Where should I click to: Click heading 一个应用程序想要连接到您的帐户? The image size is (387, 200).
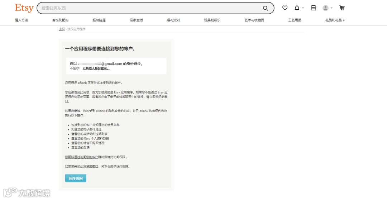[100, 49]
